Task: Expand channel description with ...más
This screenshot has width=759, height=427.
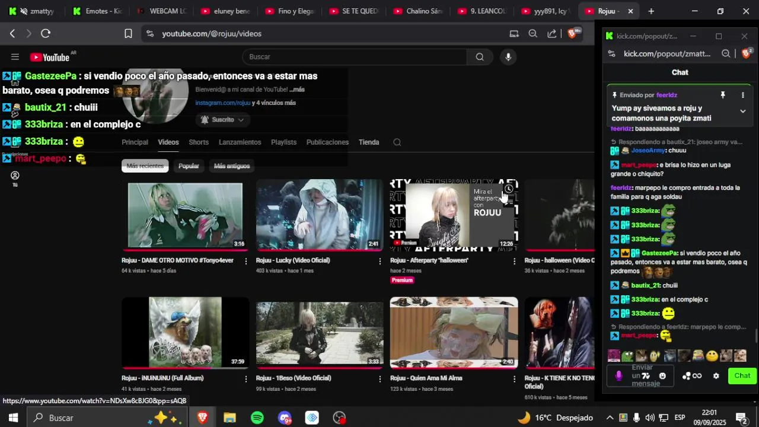Action: 297,90
